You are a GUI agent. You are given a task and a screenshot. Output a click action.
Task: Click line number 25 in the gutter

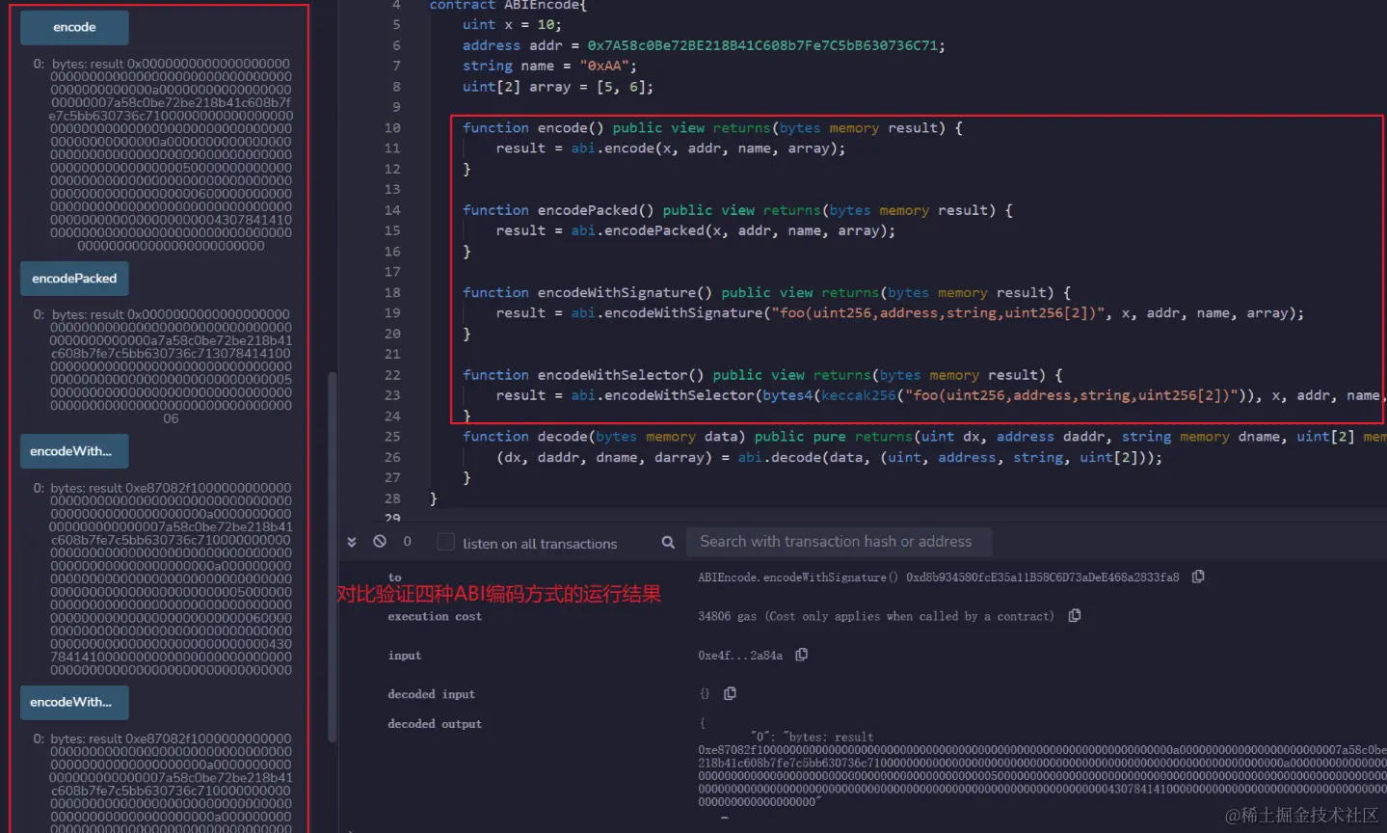(x=392, y=437)
